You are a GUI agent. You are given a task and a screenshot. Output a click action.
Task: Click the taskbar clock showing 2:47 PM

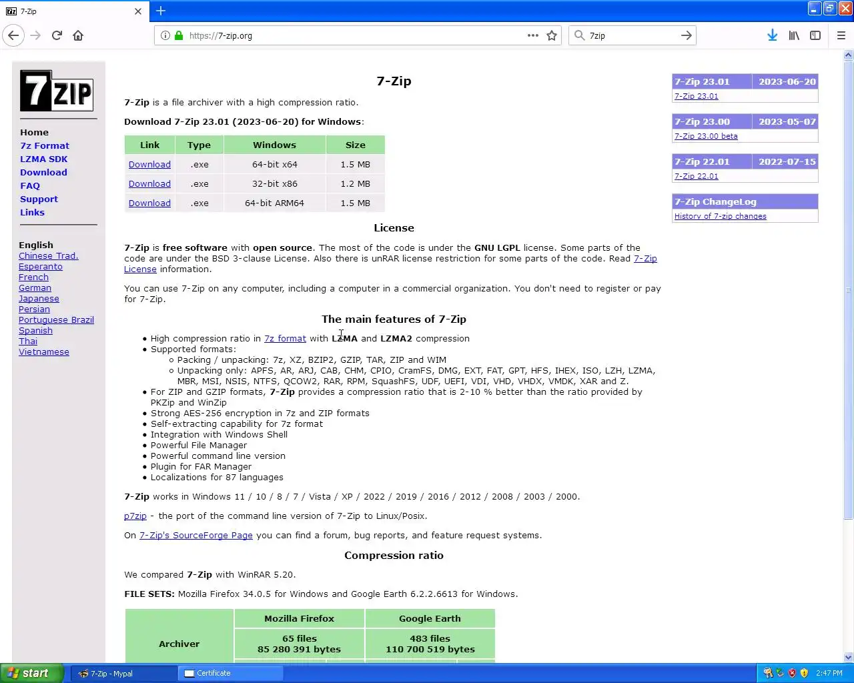click(x=829, y=673)
